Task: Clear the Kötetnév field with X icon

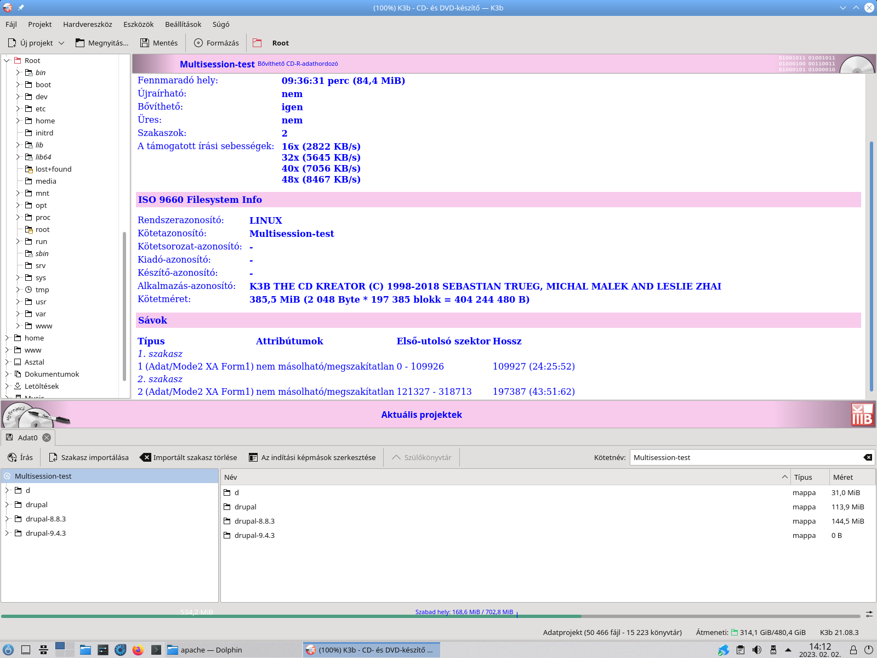Action: [868, 457]
